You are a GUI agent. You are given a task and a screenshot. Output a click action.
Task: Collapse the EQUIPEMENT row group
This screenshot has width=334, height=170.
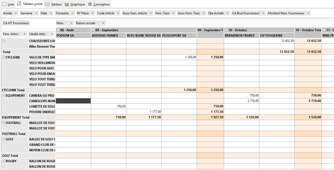(4, 95)
